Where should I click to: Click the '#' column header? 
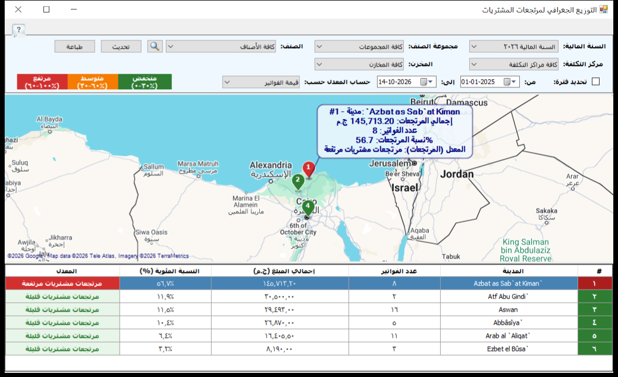point(595,271)
